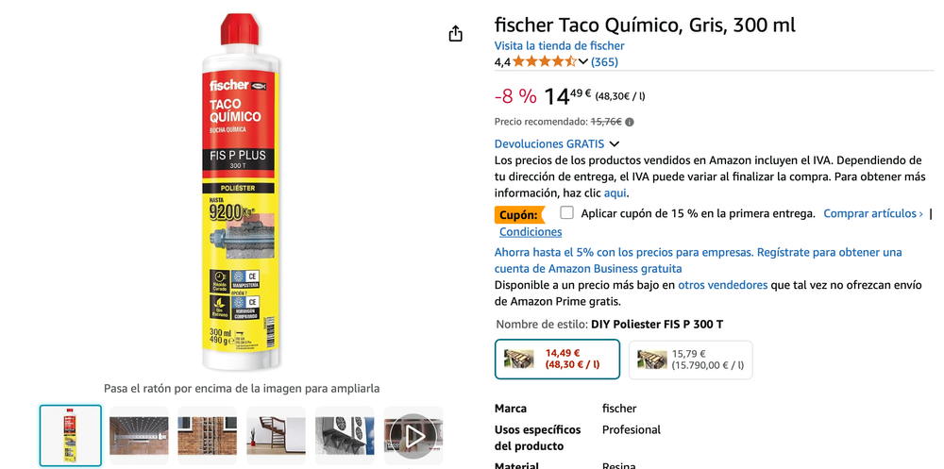Click the info icon beside Precio recomendado
Image resolution: width=944 pixels, height=469 pixels.
pos(629,123)
